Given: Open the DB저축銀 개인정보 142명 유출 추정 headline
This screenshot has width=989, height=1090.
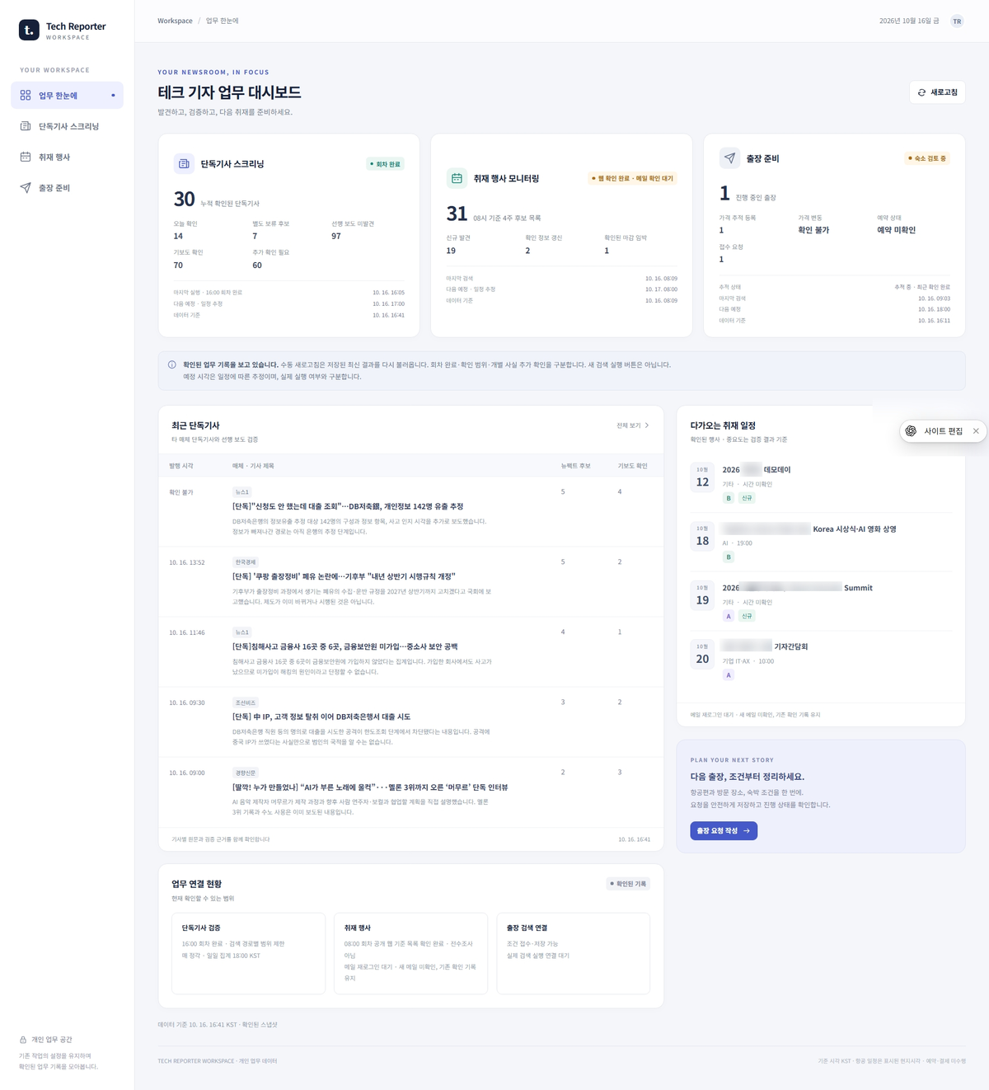Looking at the screenshot, I should pos(348,506).
